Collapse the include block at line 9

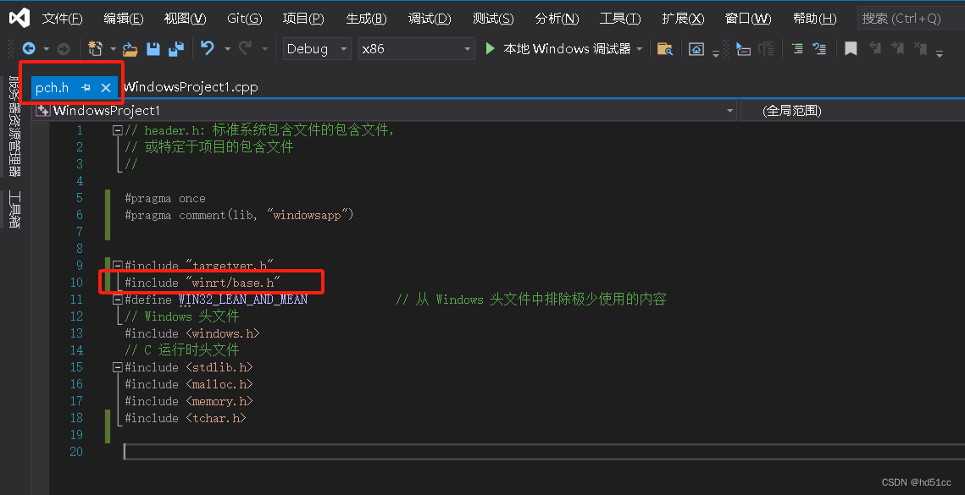tap(117, 265)
